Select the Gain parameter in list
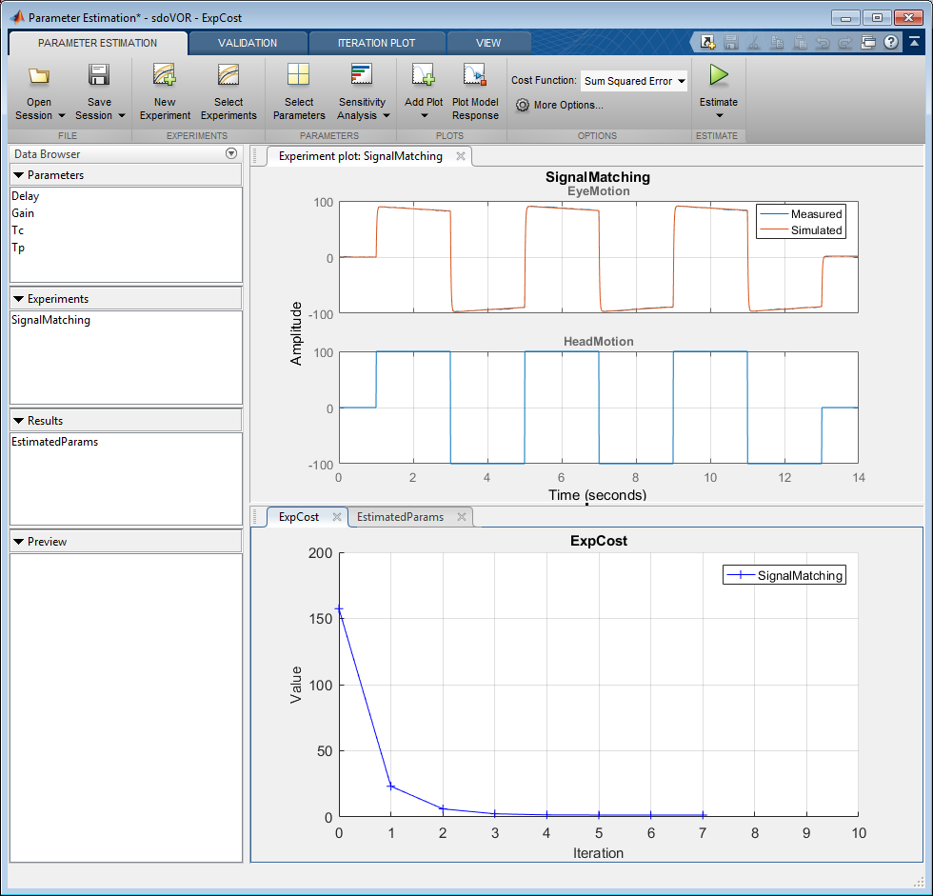This screenshot has width=933, height=896. pyautogui.click(x=23, y=213)
